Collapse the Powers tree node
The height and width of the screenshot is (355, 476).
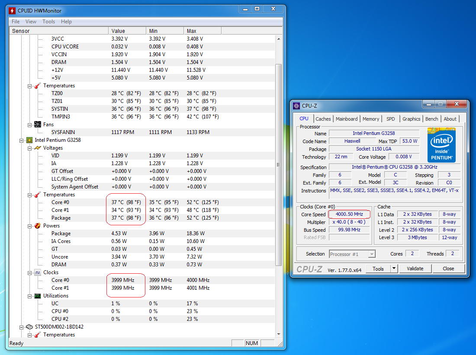pos(29,226)
